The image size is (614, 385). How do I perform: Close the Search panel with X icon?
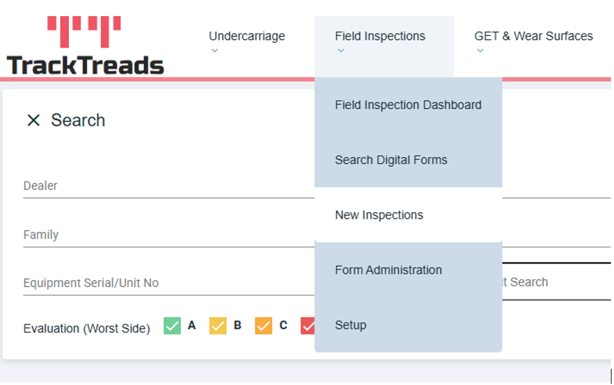[34, 120]
